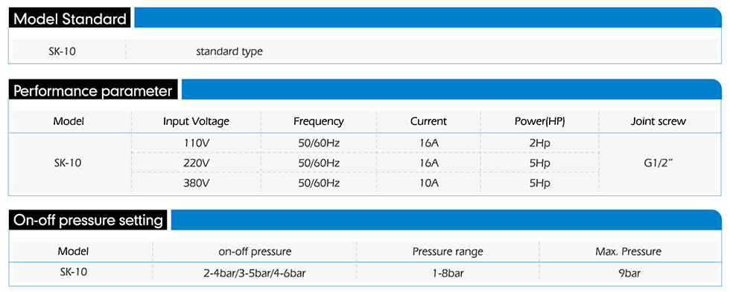
Task: Click the Frequency column header
Action: click(x=319, y=122)
